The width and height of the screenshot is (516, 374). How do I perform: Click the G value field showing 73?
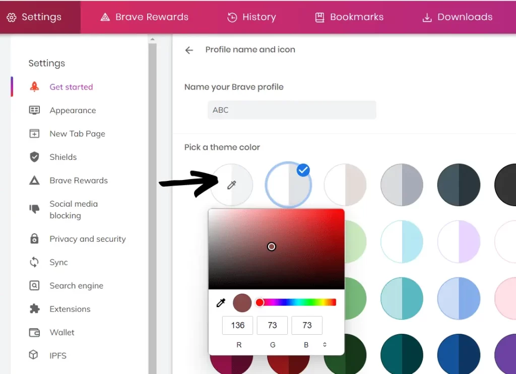[272, 325]
